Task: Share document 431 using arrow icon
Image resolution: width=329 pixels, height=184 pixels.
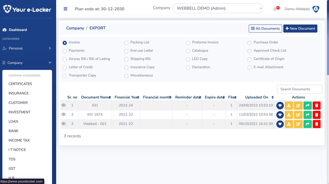Action: coord(308,105)
